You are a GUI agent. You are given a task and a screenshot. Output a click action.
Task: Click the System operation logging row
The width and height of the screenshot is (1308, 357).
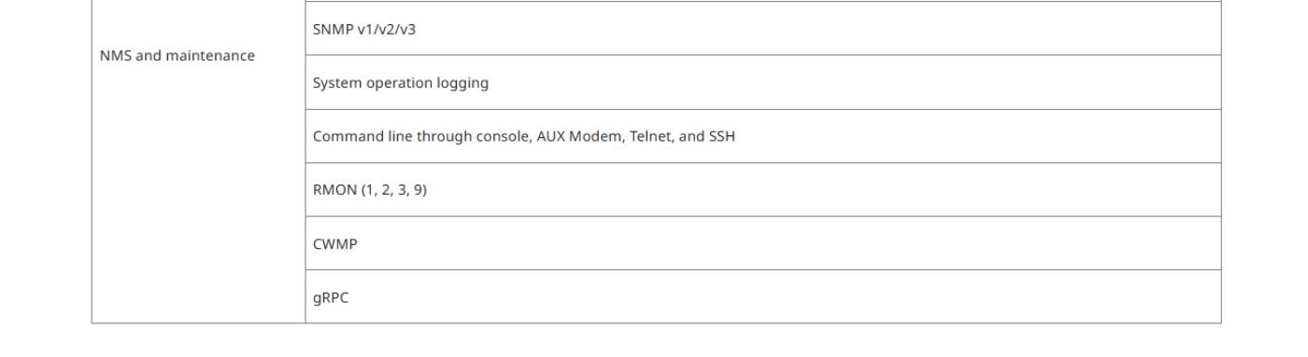pos(763,82)
